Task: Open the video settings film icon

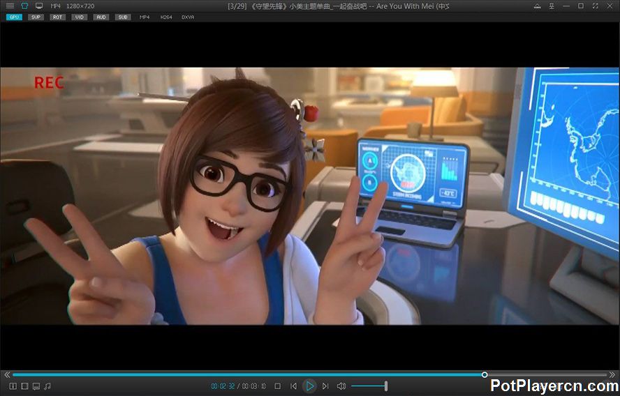Action: click(x=24, y=386)
